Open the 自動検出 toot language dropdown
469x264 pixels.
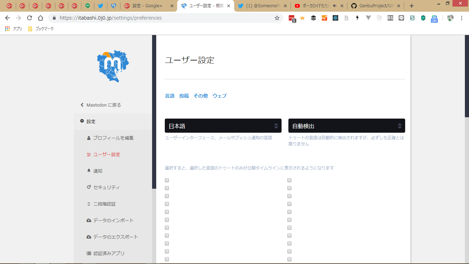pyautogui.click(x=346, y=126)
